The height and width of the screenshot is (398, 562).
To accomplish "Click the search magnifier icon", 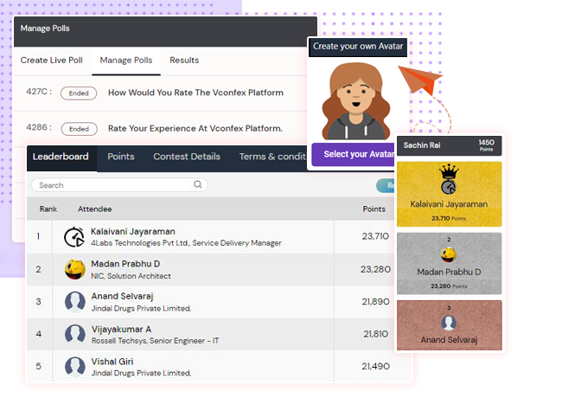I will 198,184.
